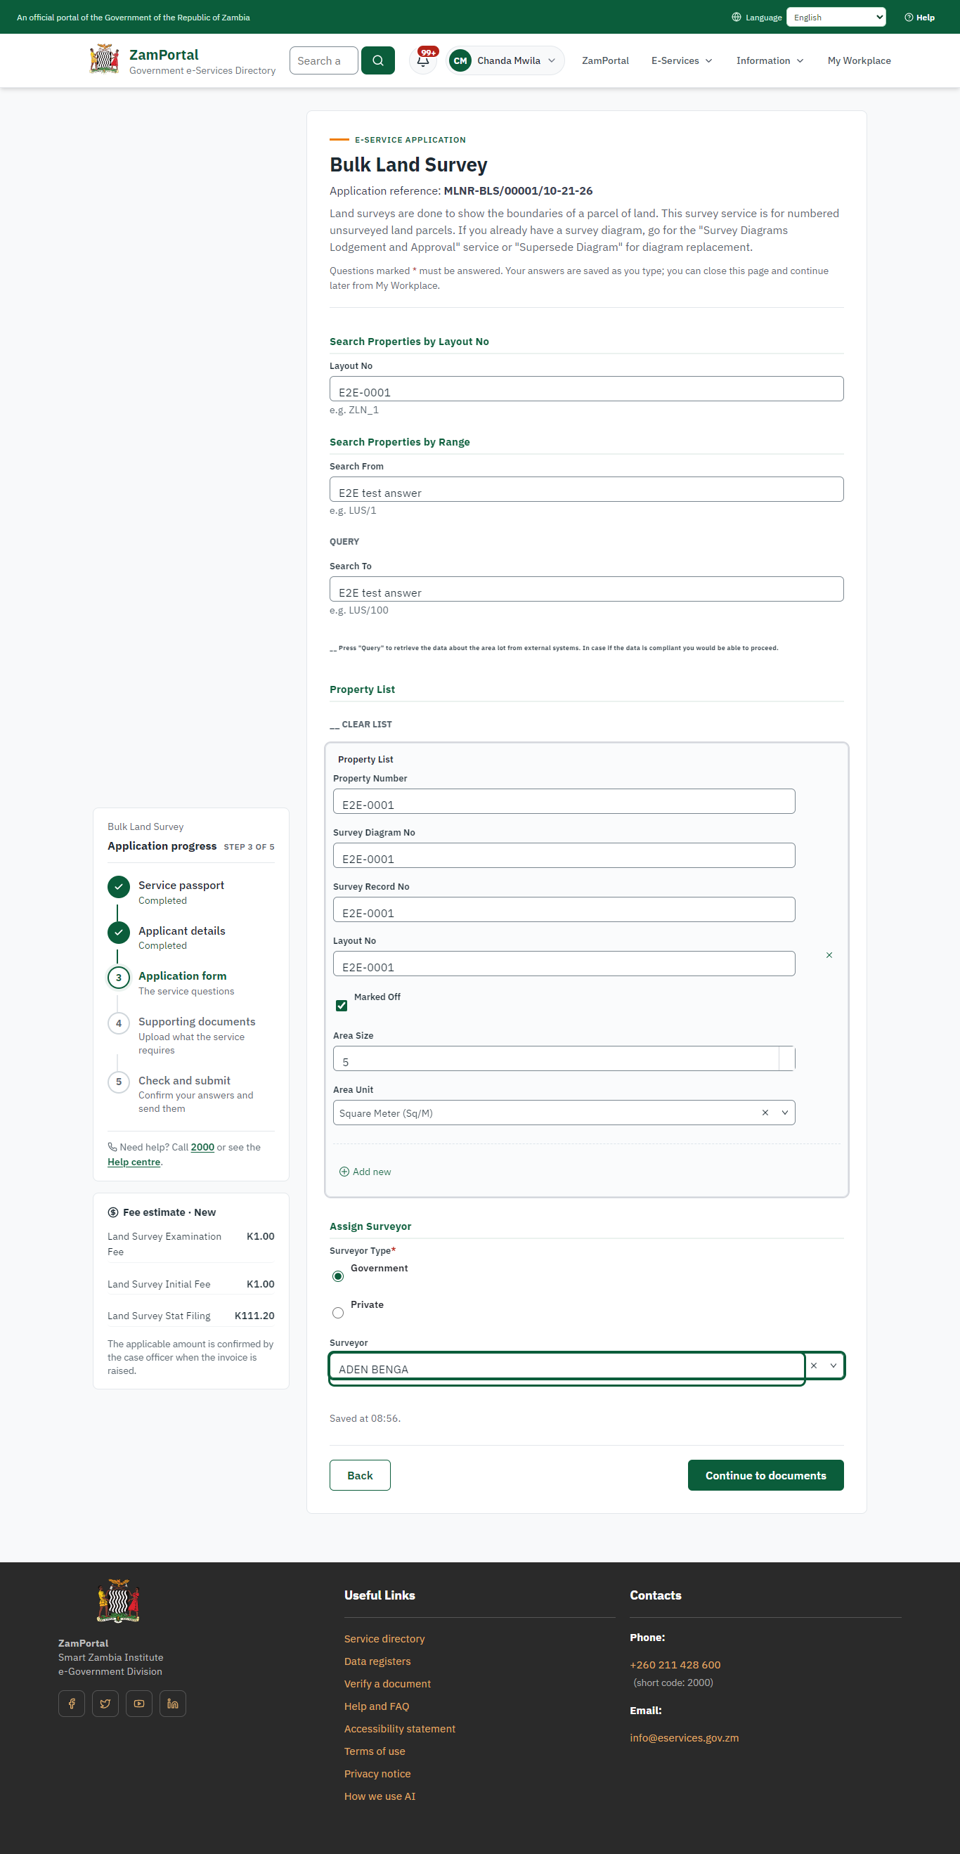
Task: Click the ZamPortal coat of arms logo in header
Action: click(104, 60)
